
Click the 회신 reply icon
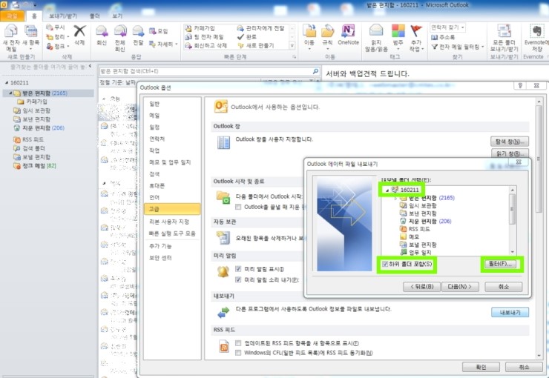[102, 31]
